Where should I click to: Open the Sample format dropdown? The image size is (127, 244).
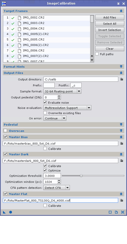[62, 91]
